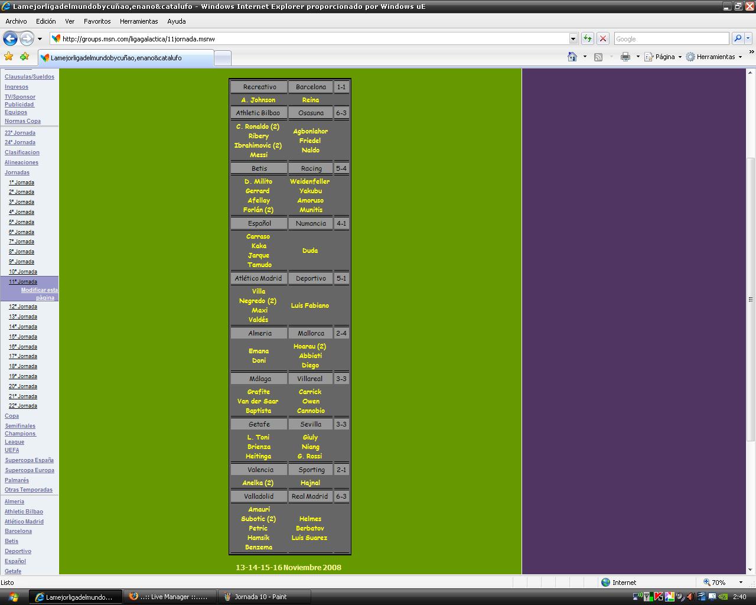Click the Picasa colorful tray icon
The image size is (756, 605).
tap(670, 597)
